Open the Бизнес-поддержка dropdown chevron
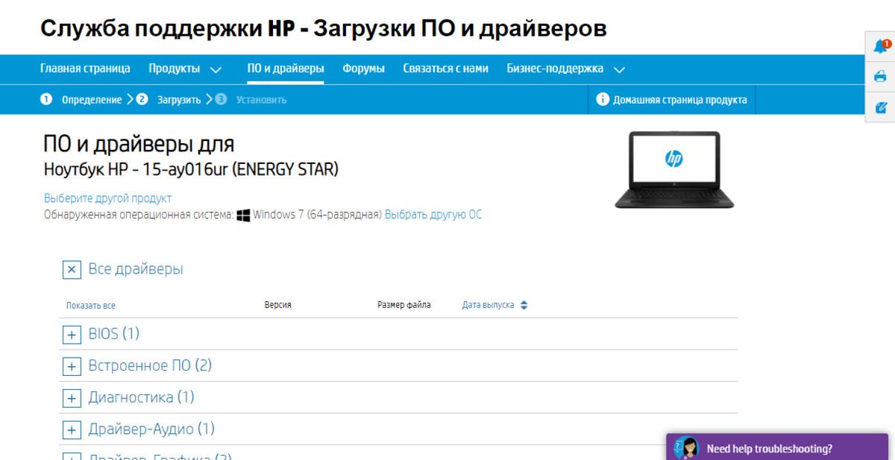This screenshot has width=895, height=460. 619,70
